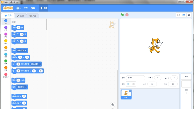Open 鼠标指针 dropdown in 面向 block
The width and height of the screenshot is (194, 113).
(x=22, y=87)
